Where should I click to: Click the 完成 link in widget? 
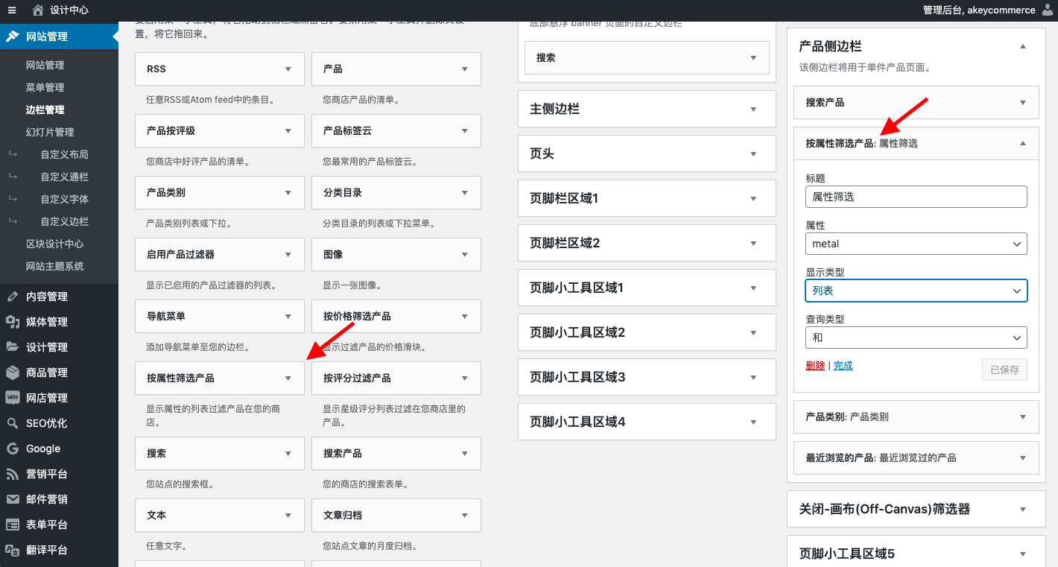(x=843, y=365)
